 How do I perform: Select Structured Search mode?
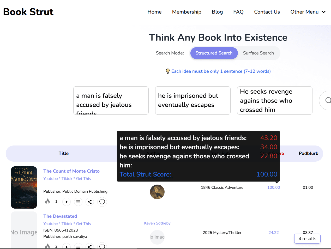(214, 53)
